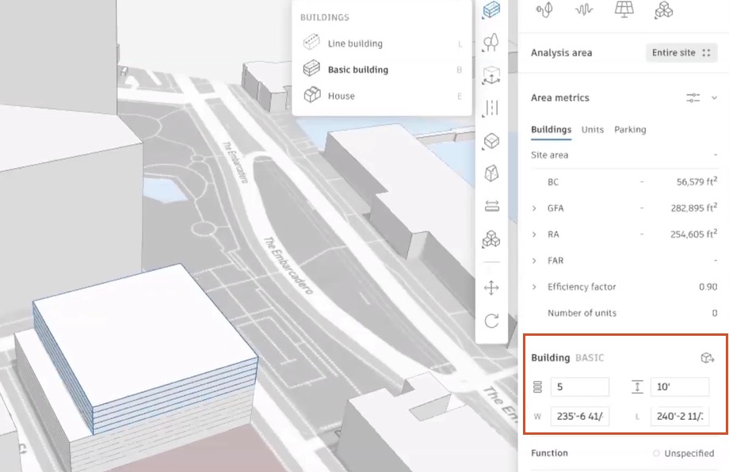Click the RA value 254,605 ft²
The width and height of the screenshot is (729, 472).
693,234
